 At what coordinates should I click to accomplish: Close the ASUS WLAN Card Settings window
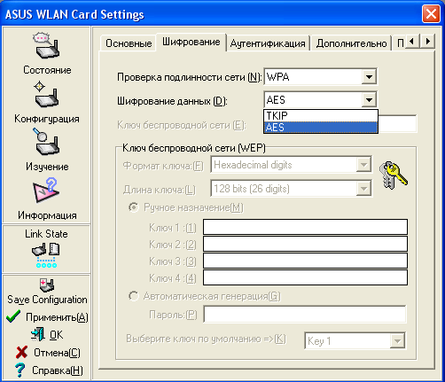431,14
